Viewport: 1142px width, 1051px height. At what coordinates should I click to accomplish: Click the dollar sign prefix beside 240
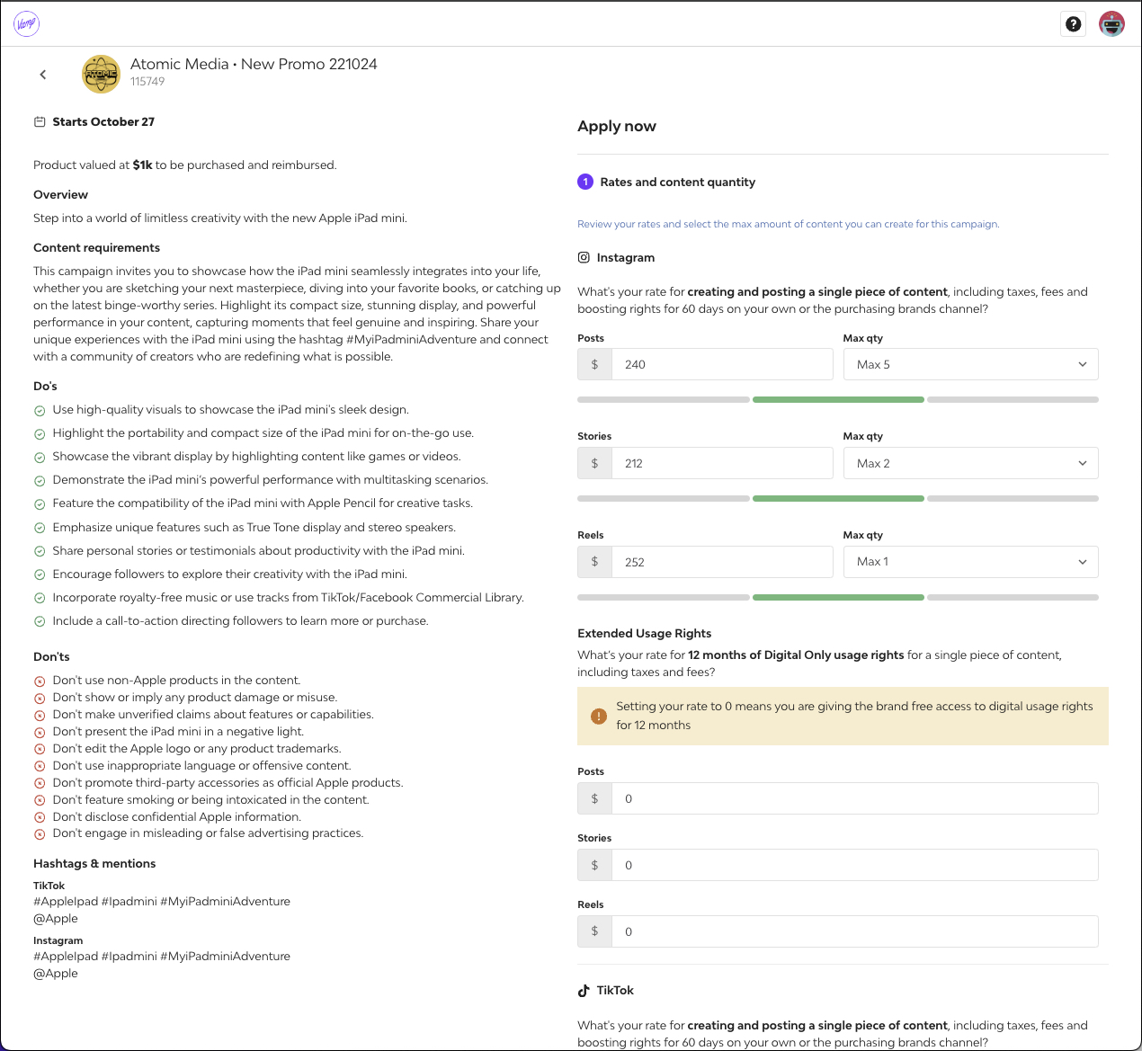click(594, 364)
